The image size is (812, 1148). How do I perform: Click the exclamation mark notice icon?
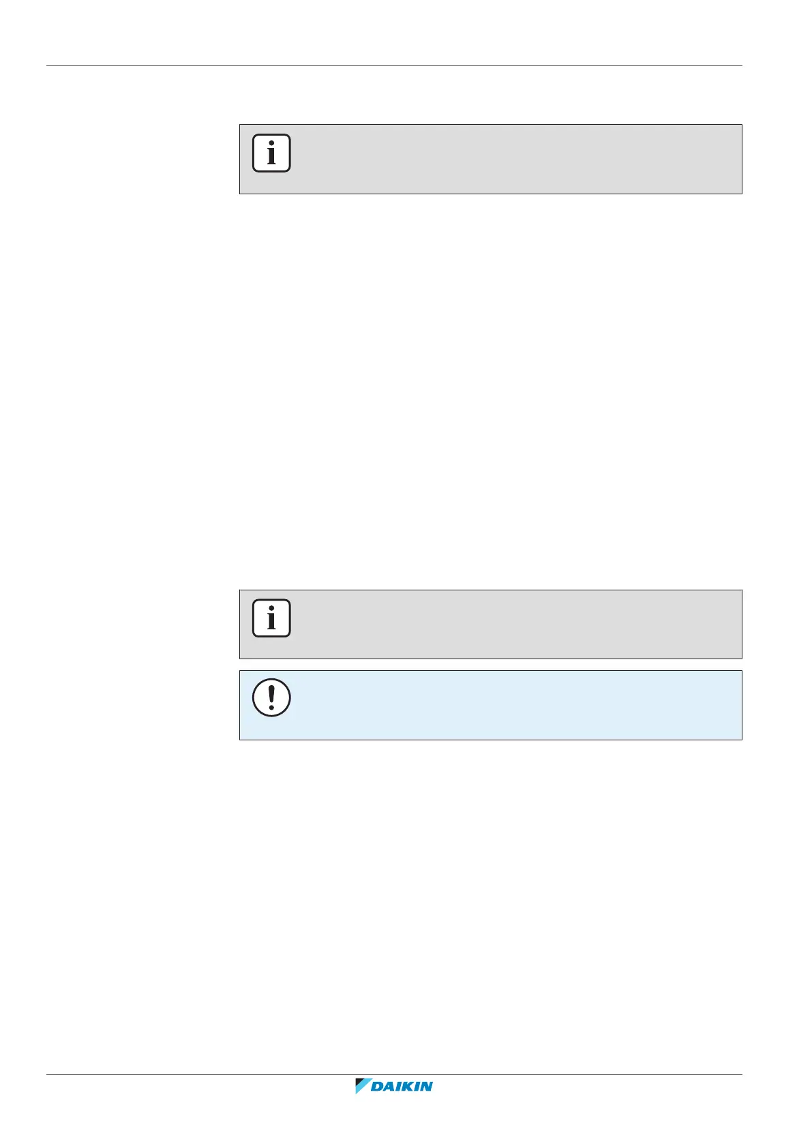click(x=271, y=698)
